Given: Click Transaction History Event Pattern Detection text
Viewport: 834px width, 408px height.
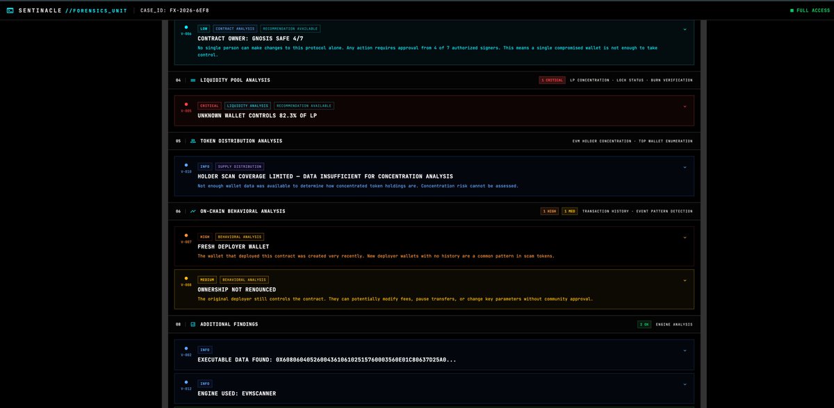Looking at the screenshot, I should point(637,211).
